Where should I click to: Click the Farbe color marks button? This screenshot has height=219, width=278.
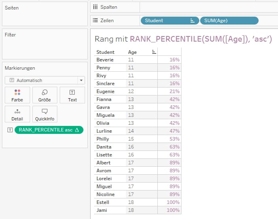(x=17, y=95)
